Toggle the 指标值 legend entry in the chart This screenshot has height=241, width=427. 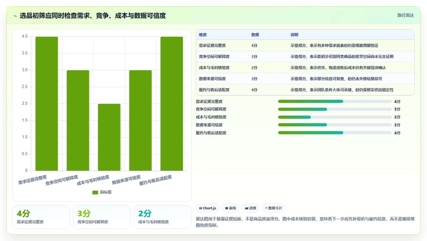click(x=102, y=192)
